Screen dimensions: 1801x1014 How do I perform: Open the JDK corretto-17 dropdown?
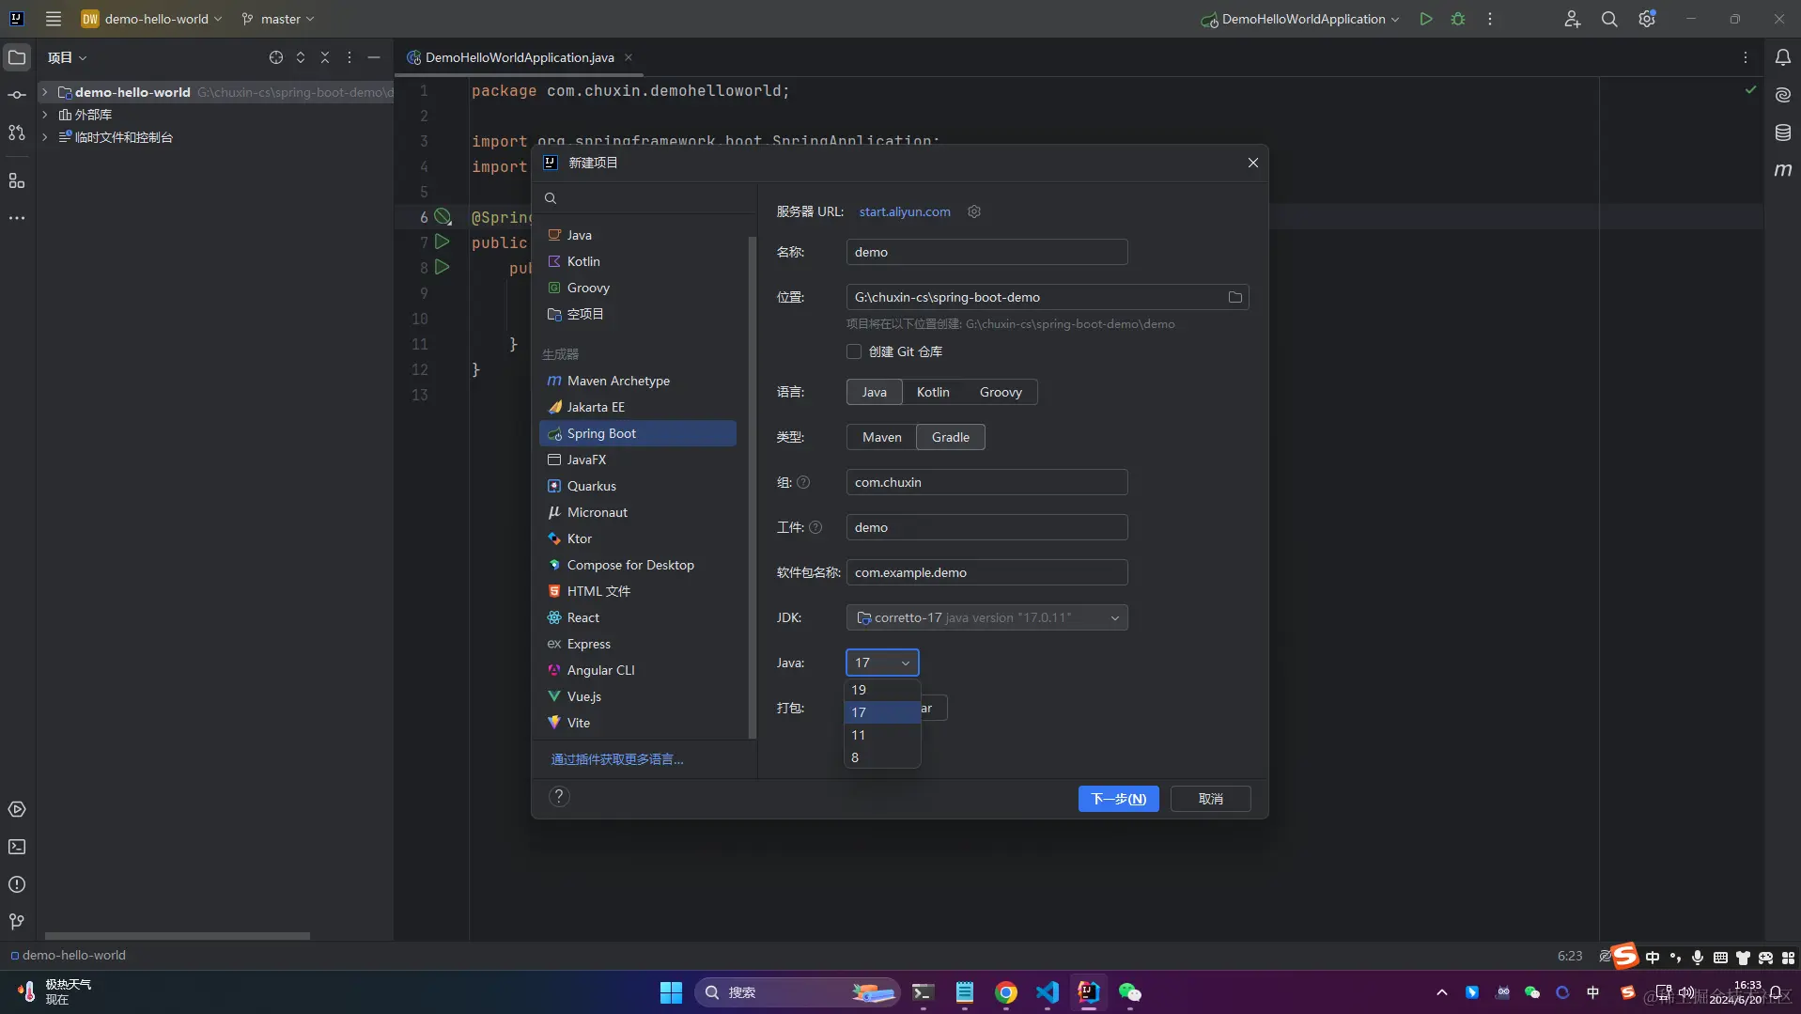click(986, 617)
